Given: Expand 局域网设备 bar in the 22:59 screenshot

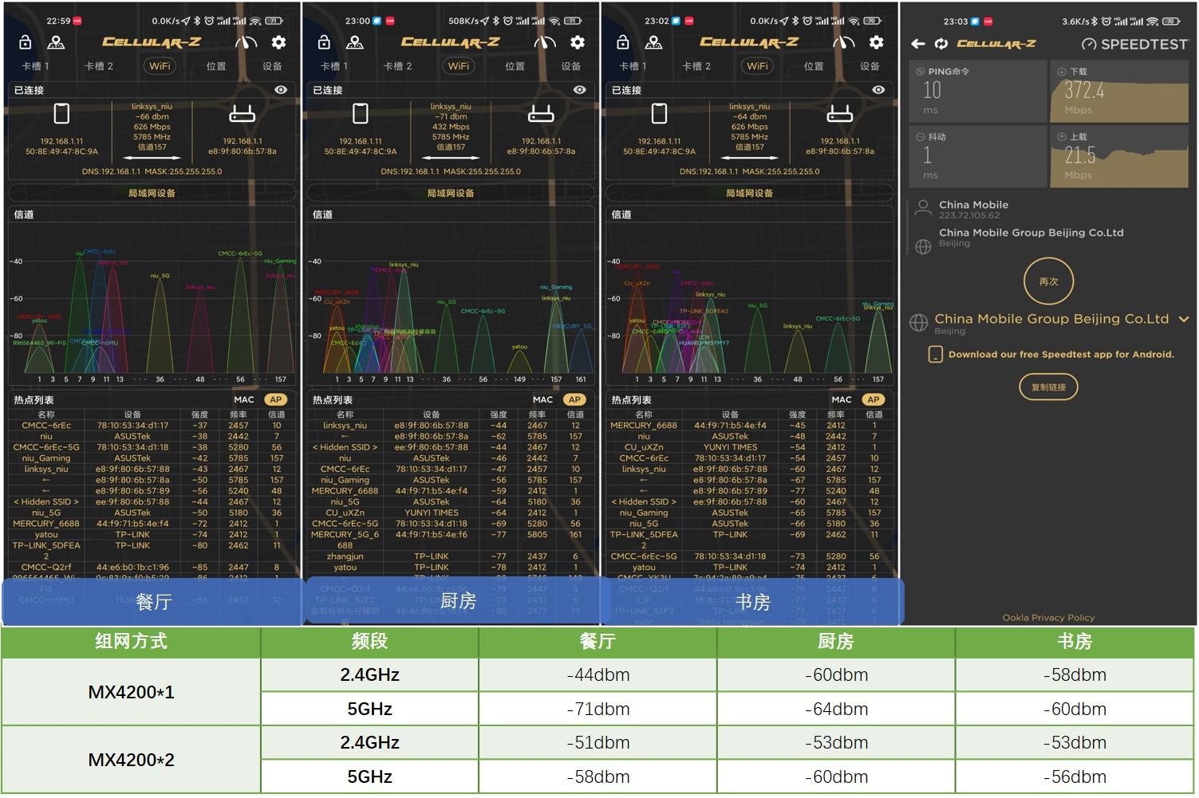Looking at the screenshot, I should (152, 193).
